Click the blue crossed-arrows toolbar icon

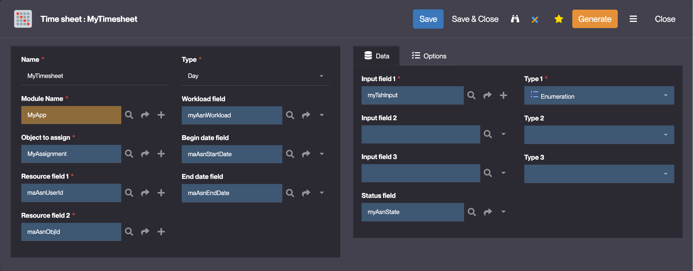click(535, 19)
